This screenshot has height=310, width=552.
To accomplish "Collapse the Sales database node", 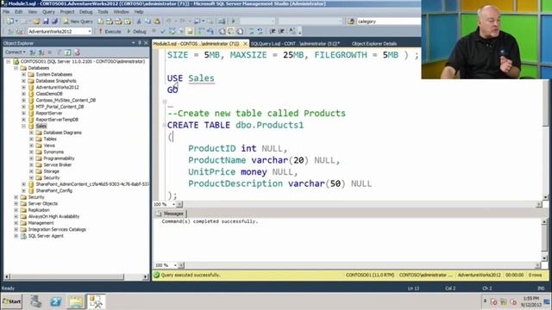I will click(x=24, y=127).
